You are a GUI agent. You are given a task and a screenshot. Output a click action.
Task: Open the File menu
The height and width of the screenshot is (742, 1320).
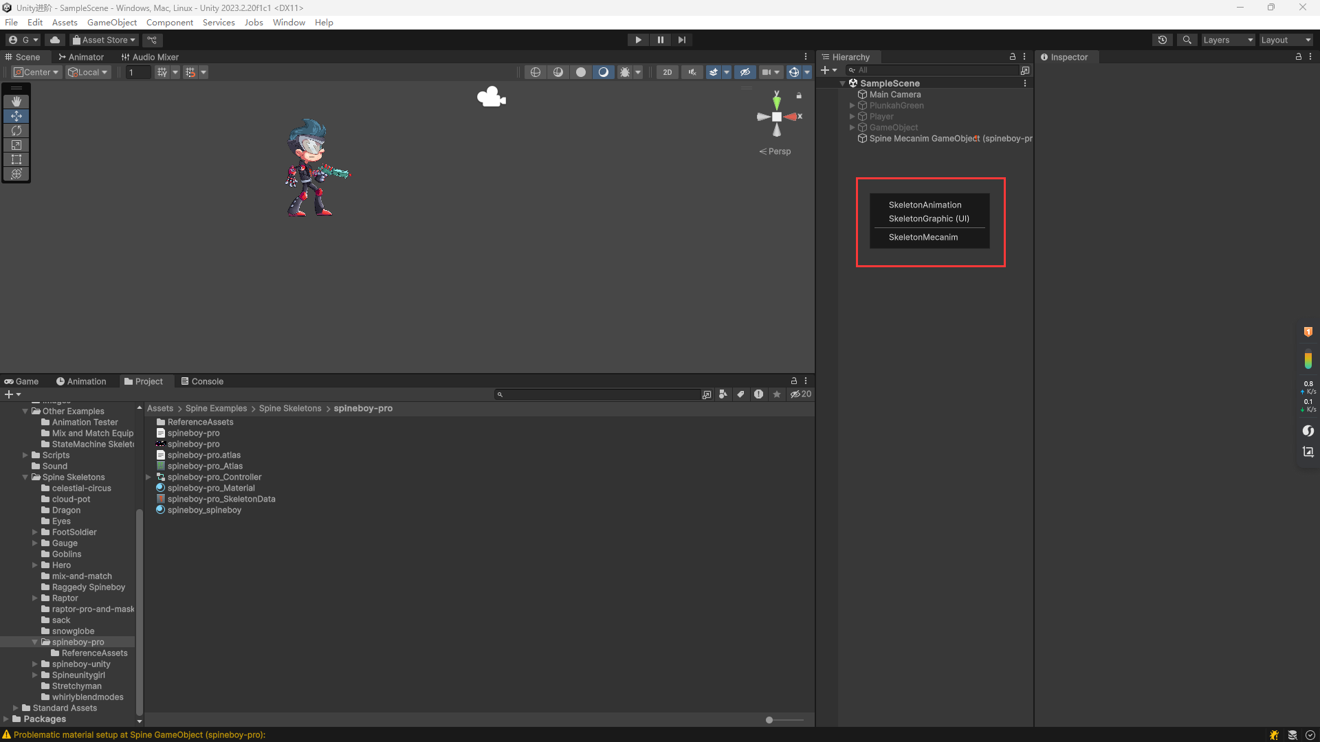pyautogui.click(x=12, y=22)
